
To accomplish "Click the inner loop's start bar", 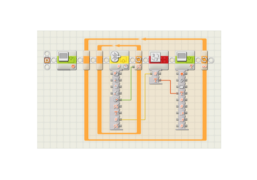I will coord(99,60).
